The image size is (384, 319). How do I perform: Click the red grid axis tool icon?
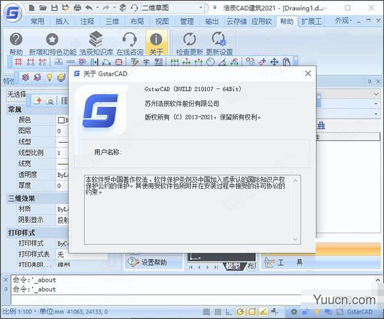click(19, 61)
